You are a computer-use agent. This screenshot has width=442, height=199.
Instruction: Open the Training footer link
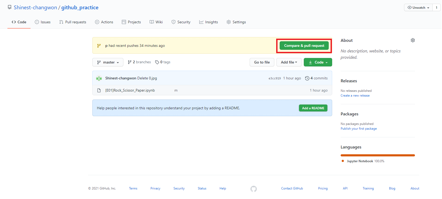tap(368, 188)
